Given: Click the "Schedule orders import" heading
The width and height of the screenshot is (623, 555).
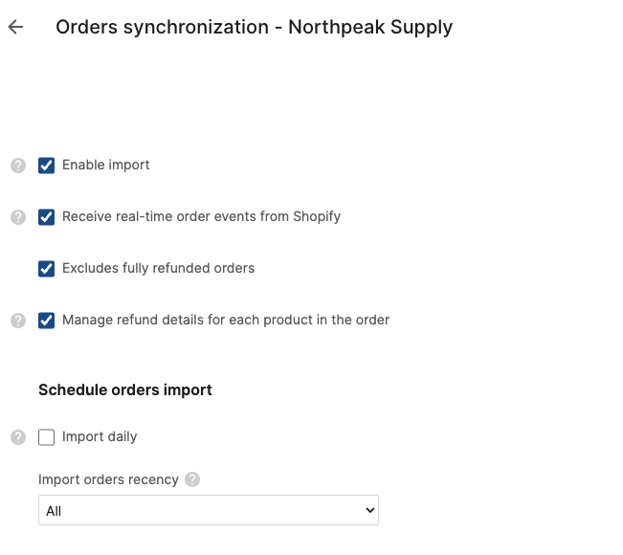Looking at the screenshot, I should point(125,390).
